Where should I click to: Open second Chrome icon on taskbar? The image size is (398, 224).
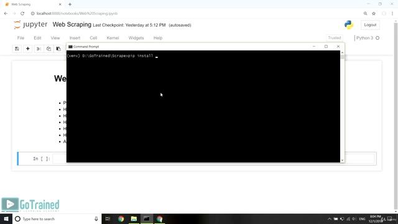(159, 218)
